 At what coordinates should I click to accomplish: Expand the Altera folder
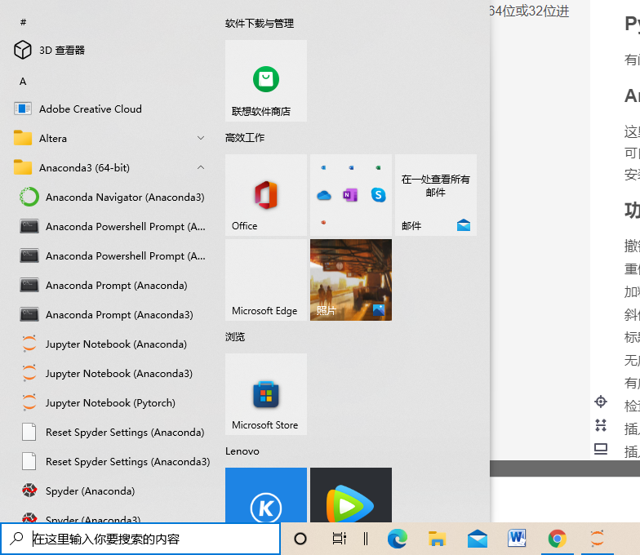[109, 139]
